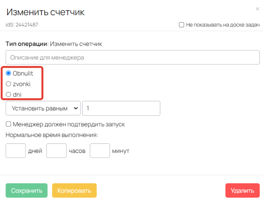Screen dimensions: 263x202
Task: Close the Изменить счетчик dialog
Action: tap(257, 9)
